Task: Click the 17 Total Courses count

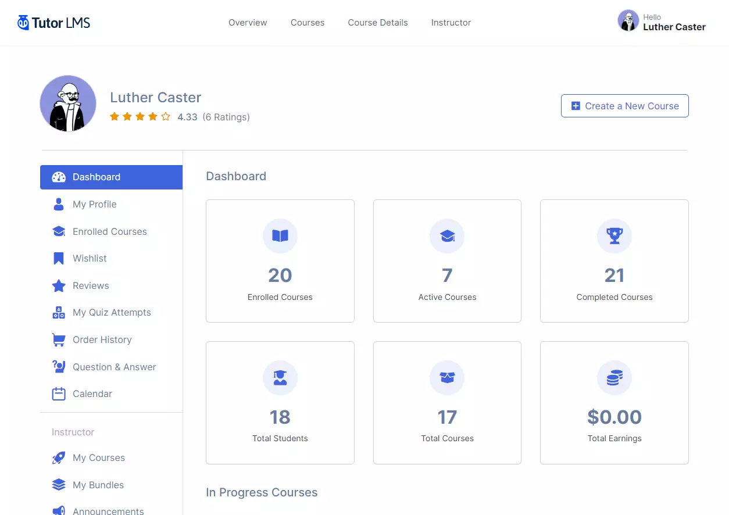Action: (447, 417)
